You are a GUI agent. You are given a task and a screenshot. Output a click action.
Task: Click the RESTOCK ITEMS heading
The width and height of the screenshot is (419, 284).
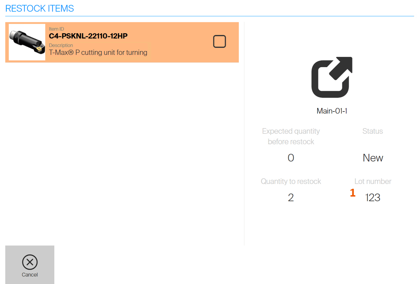click(40, 8)
